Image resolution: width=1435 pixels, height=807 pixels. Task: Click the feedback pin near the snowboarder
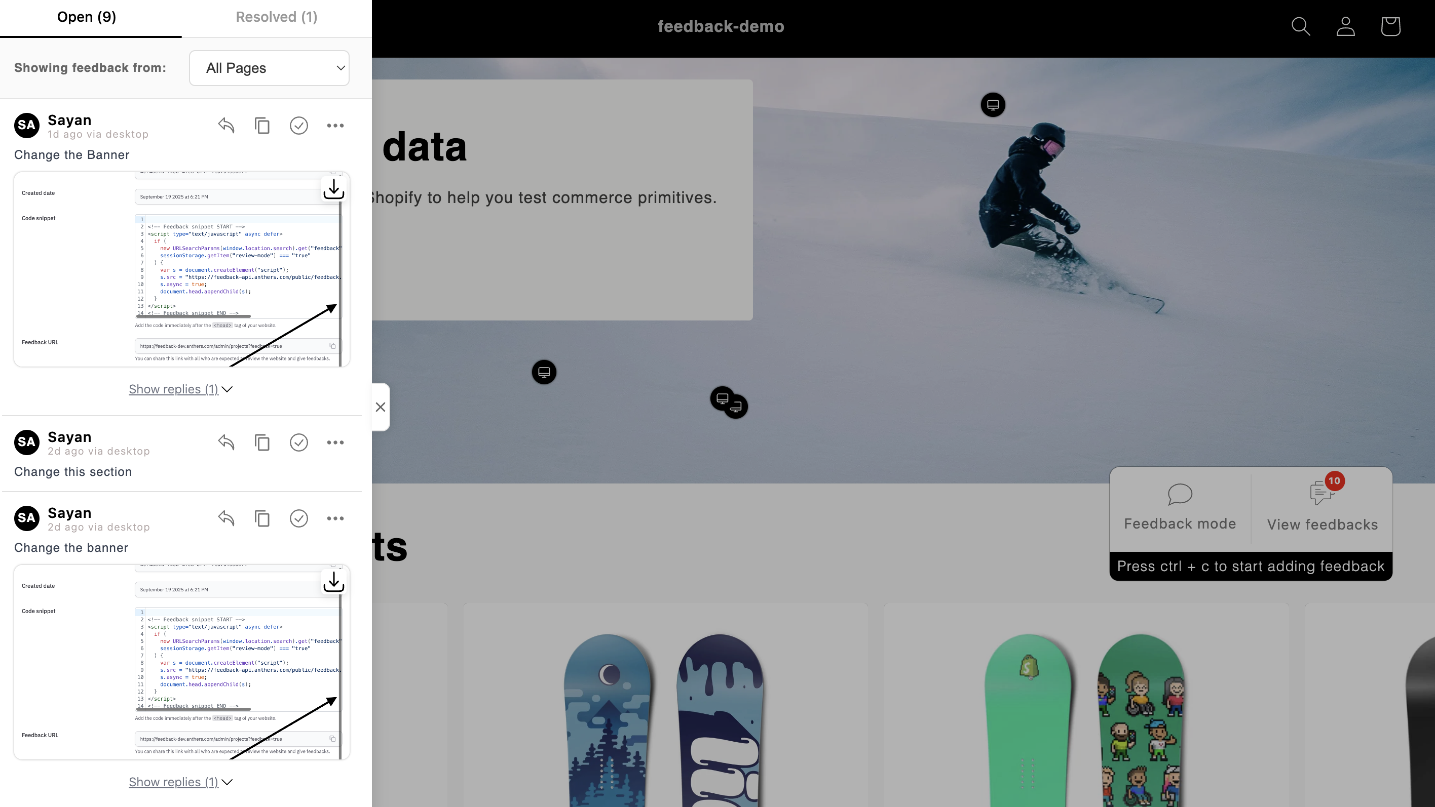pos(993,105)
